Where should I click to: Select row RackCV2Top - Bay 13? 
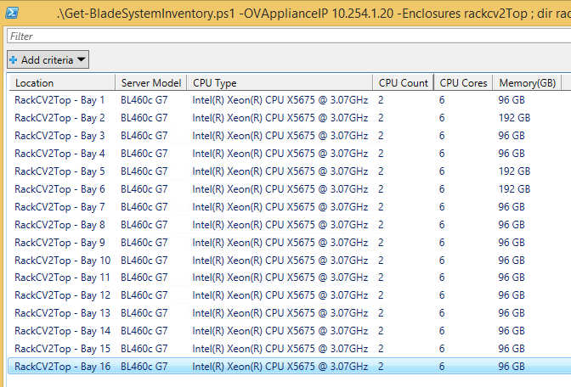(x=290, y=313)
